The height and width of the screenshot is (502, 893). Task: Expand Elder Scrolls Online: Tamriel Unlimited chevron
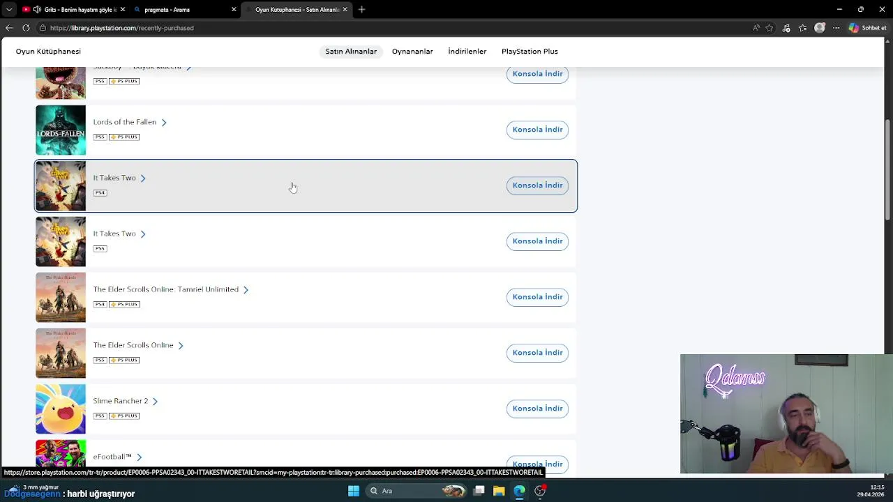[x=246, y=290]
